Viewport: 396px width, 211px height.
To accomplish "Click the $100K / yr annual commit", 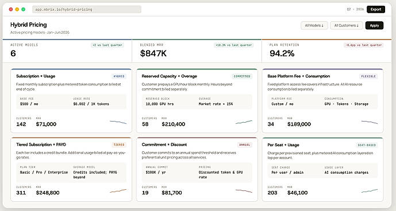I will (x=156, y=173).
